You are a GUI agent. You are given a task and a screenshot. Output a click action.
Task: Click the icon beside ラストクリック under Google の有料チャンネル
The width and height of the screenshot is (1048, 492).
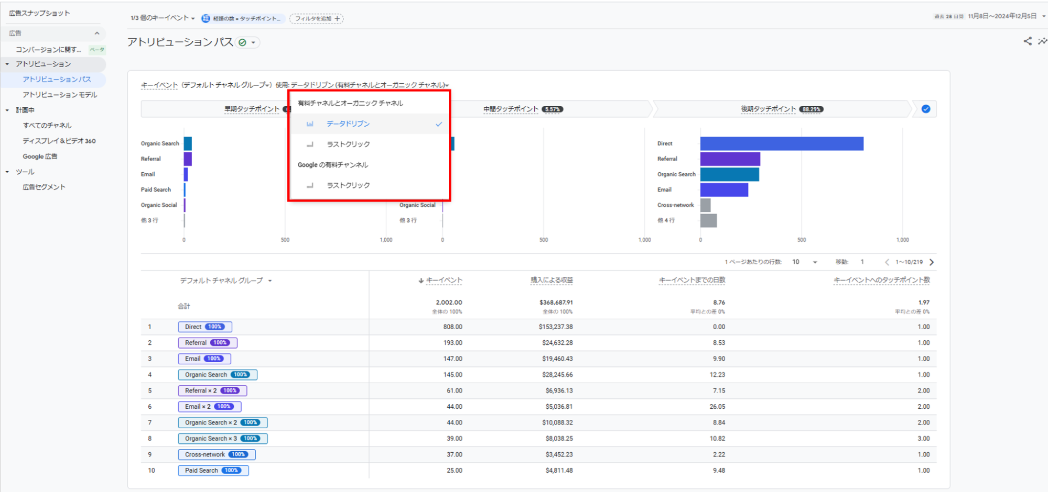[x=310, y=185]
